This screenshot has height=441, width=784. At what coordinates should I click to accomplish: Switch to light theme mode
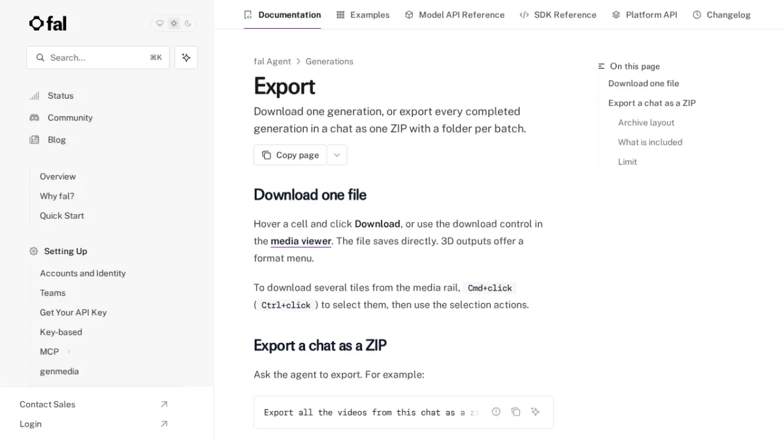[x=174, y=24]
